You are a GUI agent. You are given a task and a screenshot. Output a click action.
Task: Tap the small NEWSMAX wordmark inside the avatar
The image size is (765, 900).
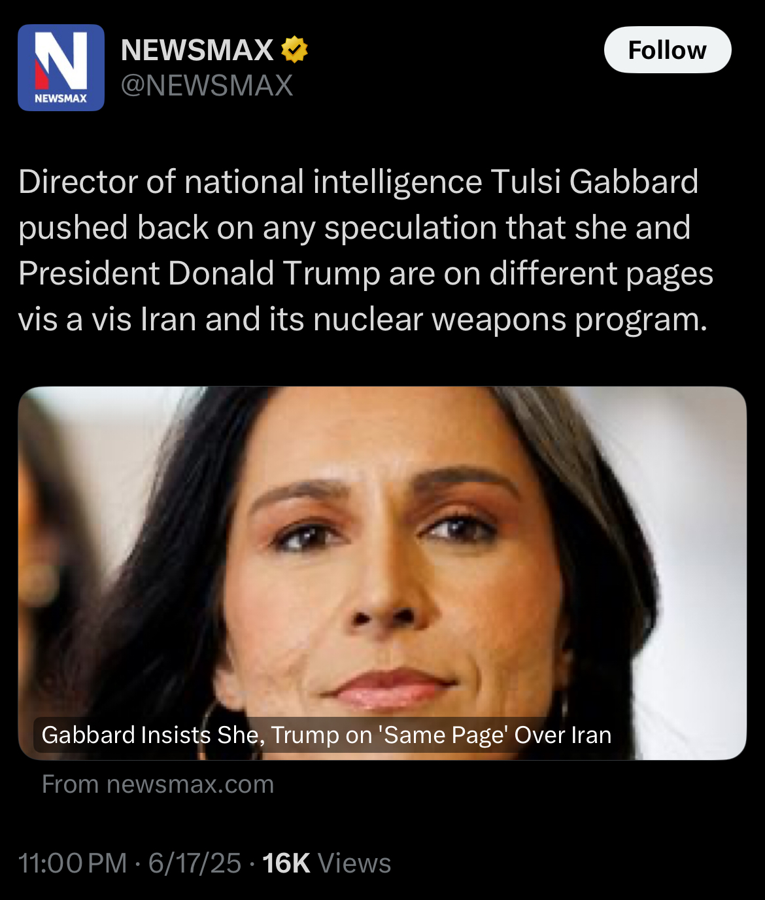(61, 98)
